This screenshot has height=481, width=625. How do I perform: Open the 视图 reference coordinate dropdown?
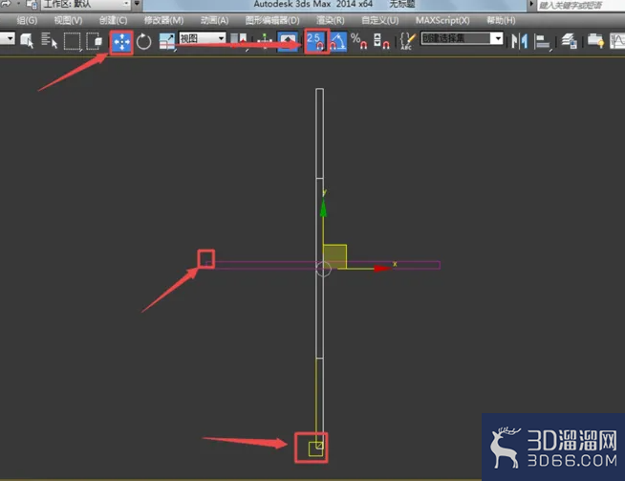click(x=202, y=38)
